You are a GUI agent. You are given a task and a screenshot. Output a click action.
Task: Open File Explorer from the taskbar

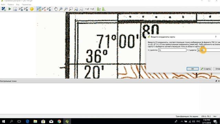pyautogui.click(x=35, y=121)
